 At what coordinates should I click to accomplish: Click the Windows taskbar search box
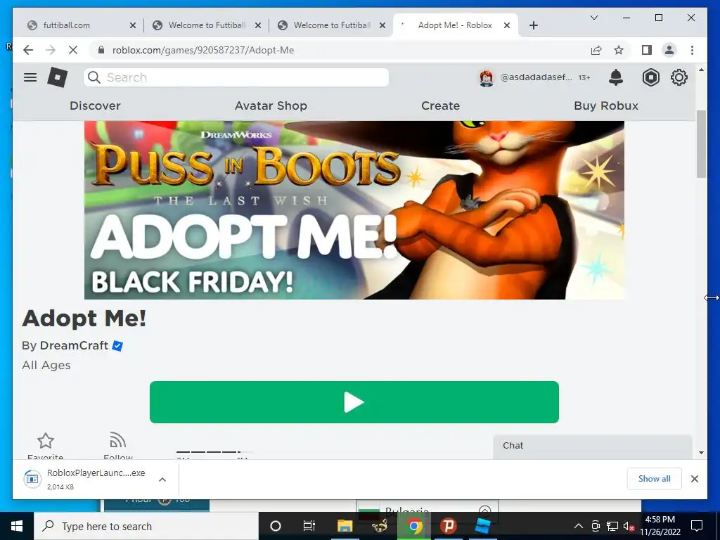[x=146, y=526]
